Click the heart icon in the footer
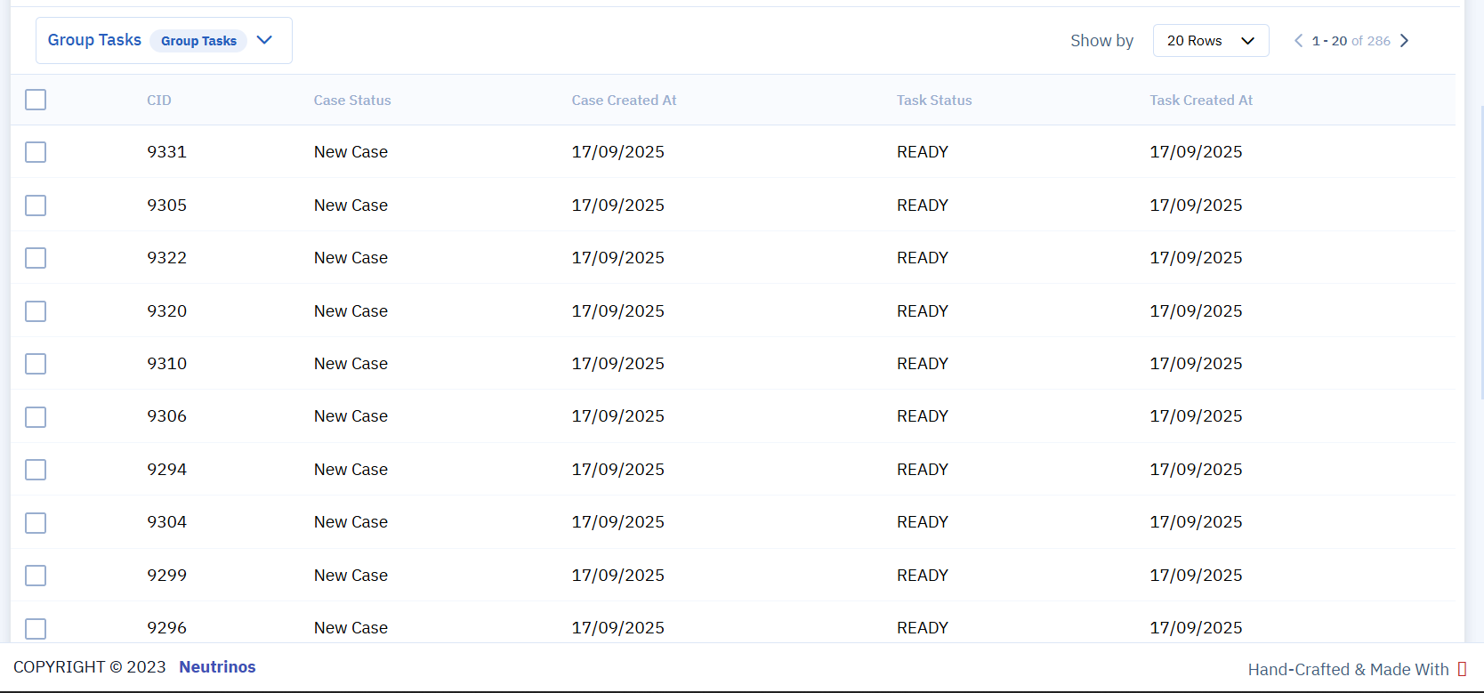Screen dimensions: 1484x693 click(1462, 669)
